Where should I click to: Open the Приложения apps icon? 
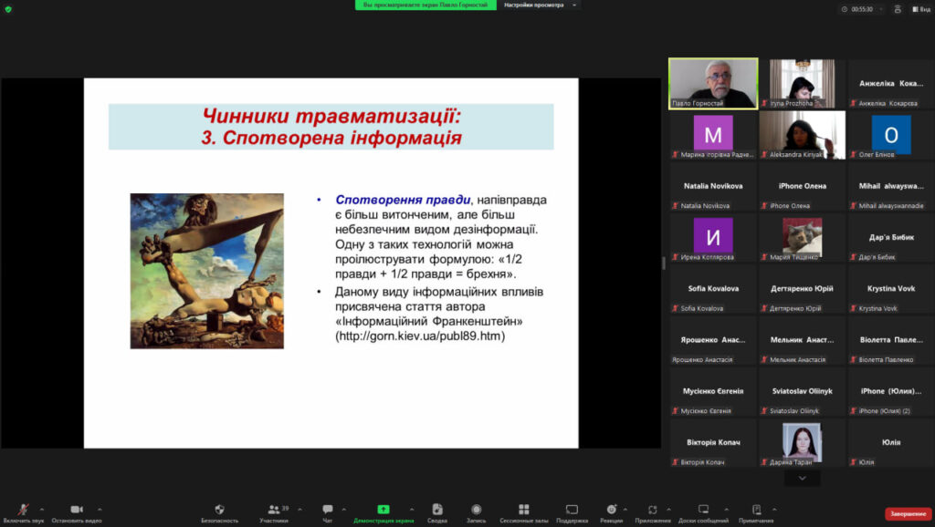pos(653,511)
